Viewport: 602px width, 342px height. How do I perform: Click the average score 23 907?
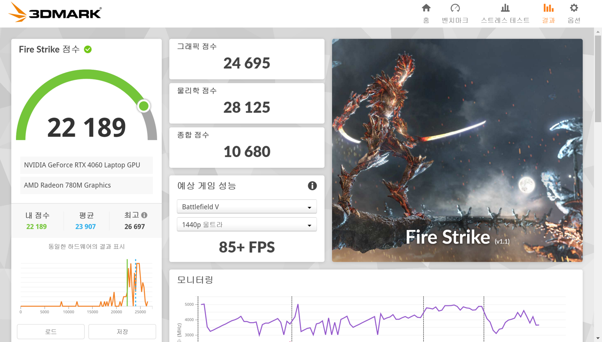[86, 227]
